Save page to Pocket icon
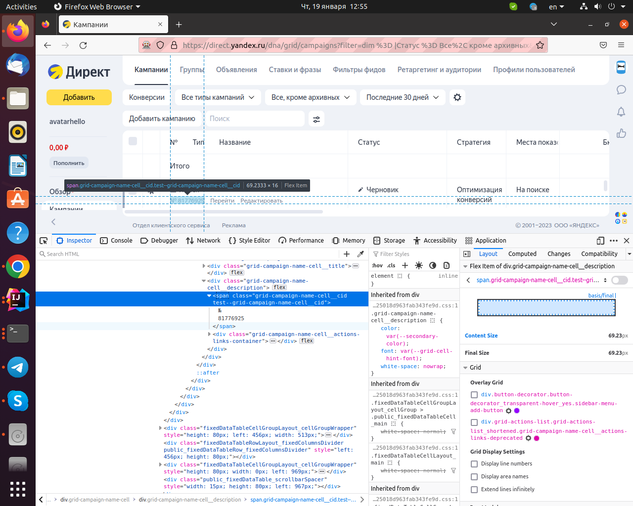The image size is (633, 506). point(603,45)
